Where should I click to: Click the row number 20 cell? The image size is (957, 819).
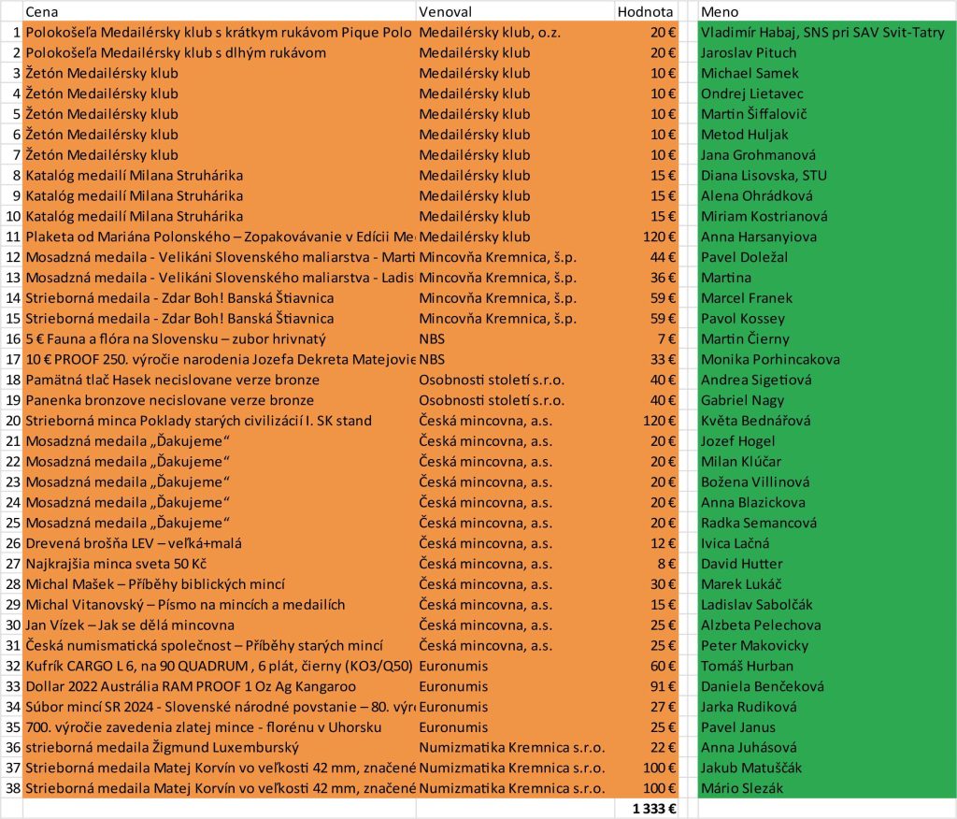12,421
